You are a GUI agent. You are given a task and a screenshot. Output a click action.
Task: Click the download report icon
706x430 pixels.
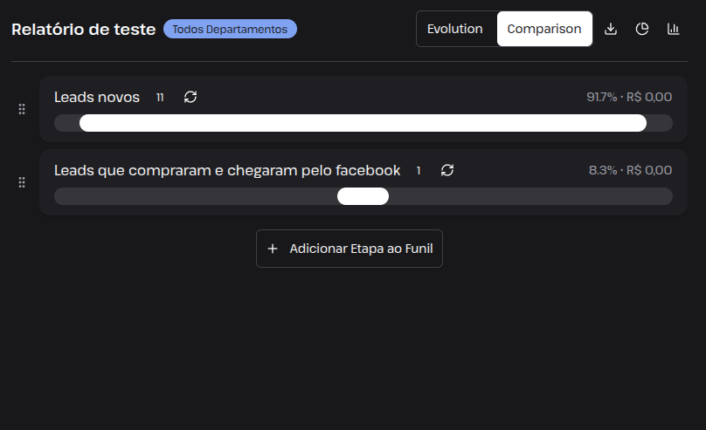(611, 29)
